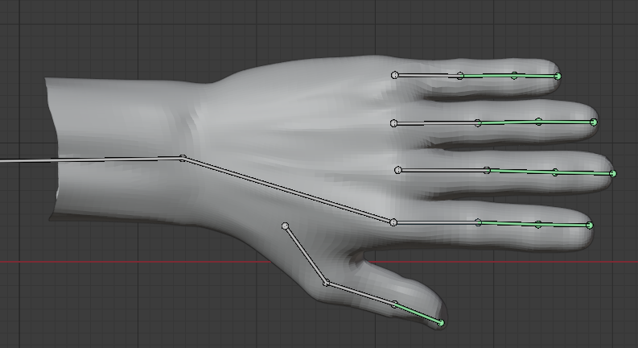Select the unhighlighted base bone of the middle finger
This screenshot has height=348, width=638.
[442, 170]
